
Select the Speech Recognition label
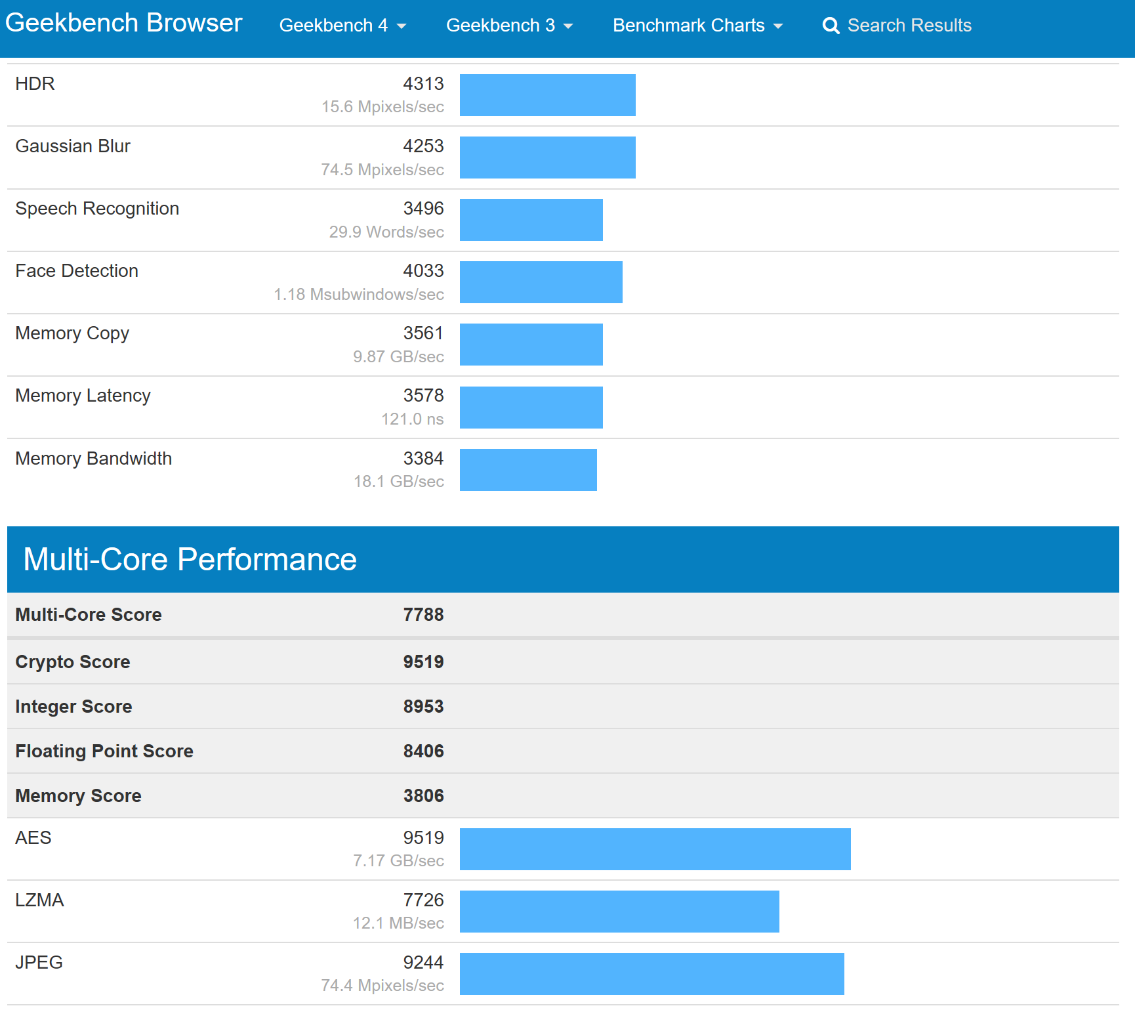coord(97,209)
